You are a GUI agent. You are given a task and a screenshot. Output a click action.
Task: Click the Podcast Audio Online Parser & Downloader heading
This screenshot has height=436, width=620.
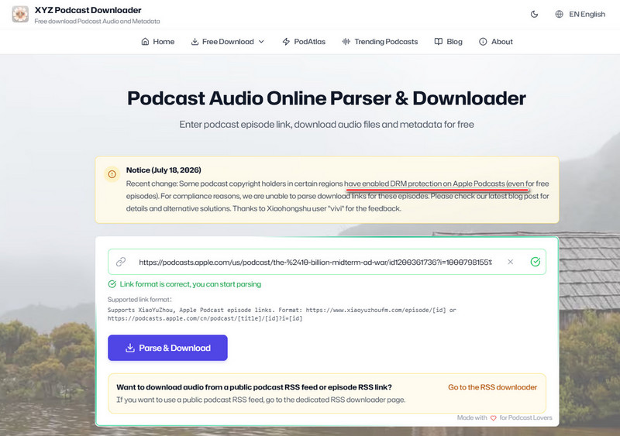click(x=326, y=98)
